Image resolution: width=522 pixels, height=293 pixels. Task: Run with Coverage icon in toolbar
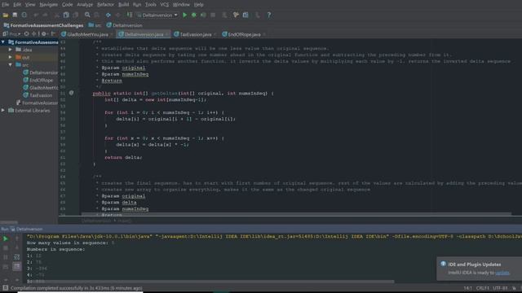(203, 15)
